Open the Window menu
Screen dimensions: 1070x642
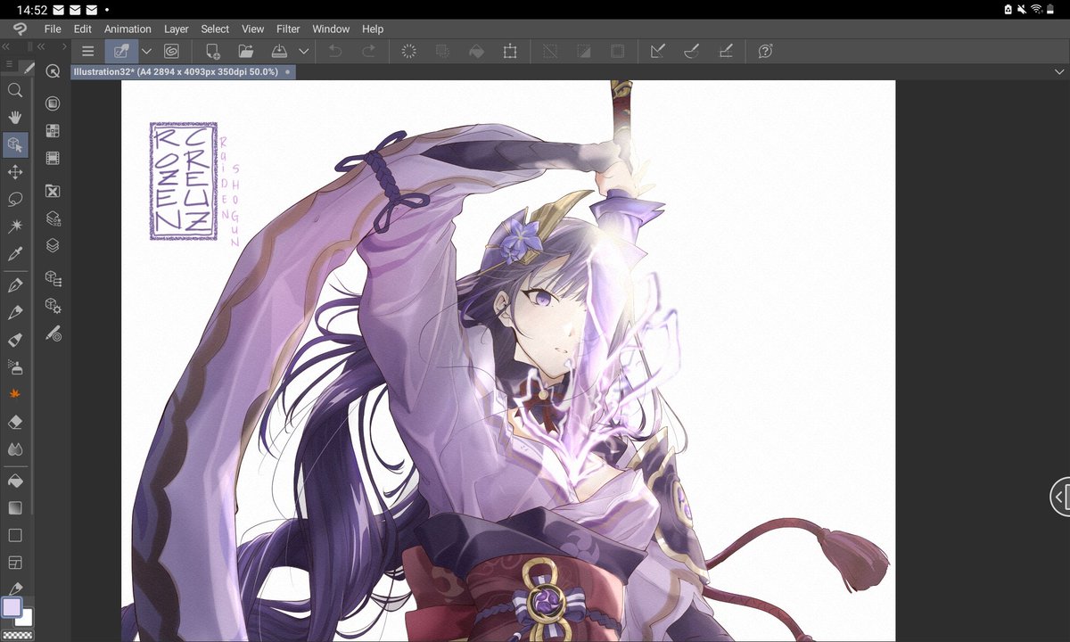click(x=331, y=29)
